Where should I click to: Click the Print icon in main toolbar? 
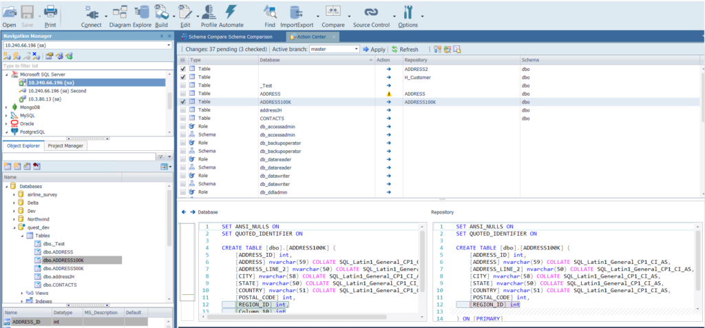pos(50,12)
